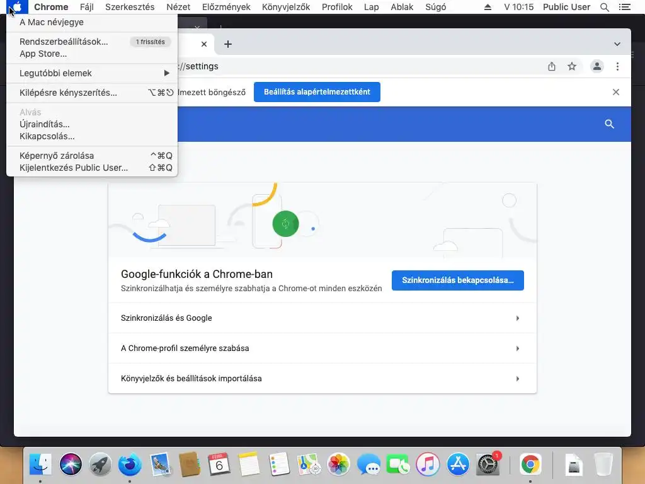Open the Könyvjelzők menu
Viewport: 645px width, 484px height.
tap(286, 7)
